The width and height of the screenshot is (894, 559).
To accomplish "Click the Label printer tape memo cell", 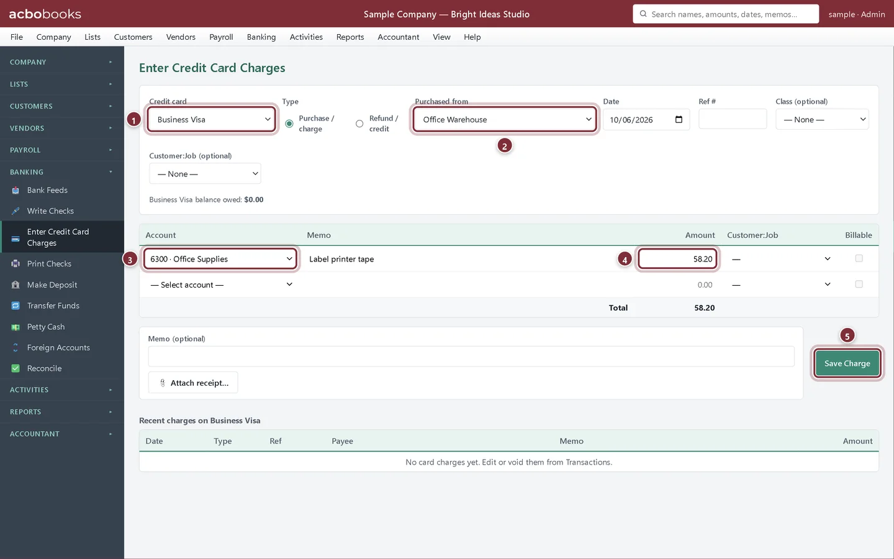I will tap(469, 259).
